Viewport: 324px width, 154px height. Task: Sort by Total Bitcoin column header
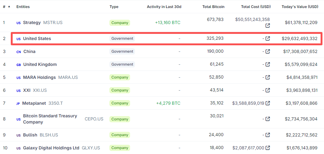coord(213,7)
